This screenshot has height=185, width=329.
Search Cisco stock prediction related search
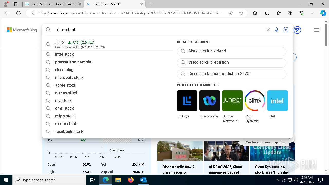pos(232,63)
